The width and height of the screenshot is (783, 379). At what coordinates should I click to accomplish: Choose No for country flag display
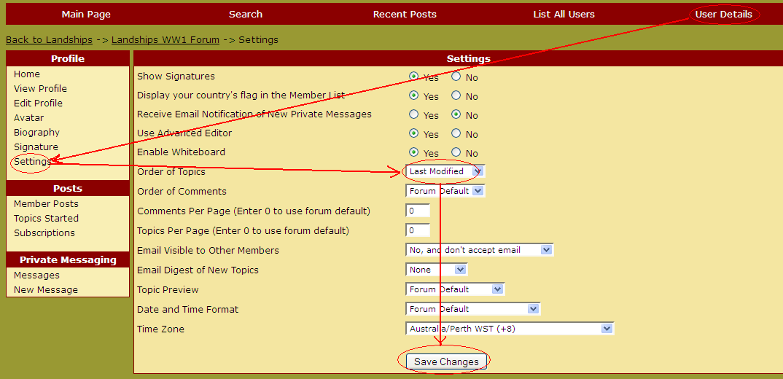point(456,95)
